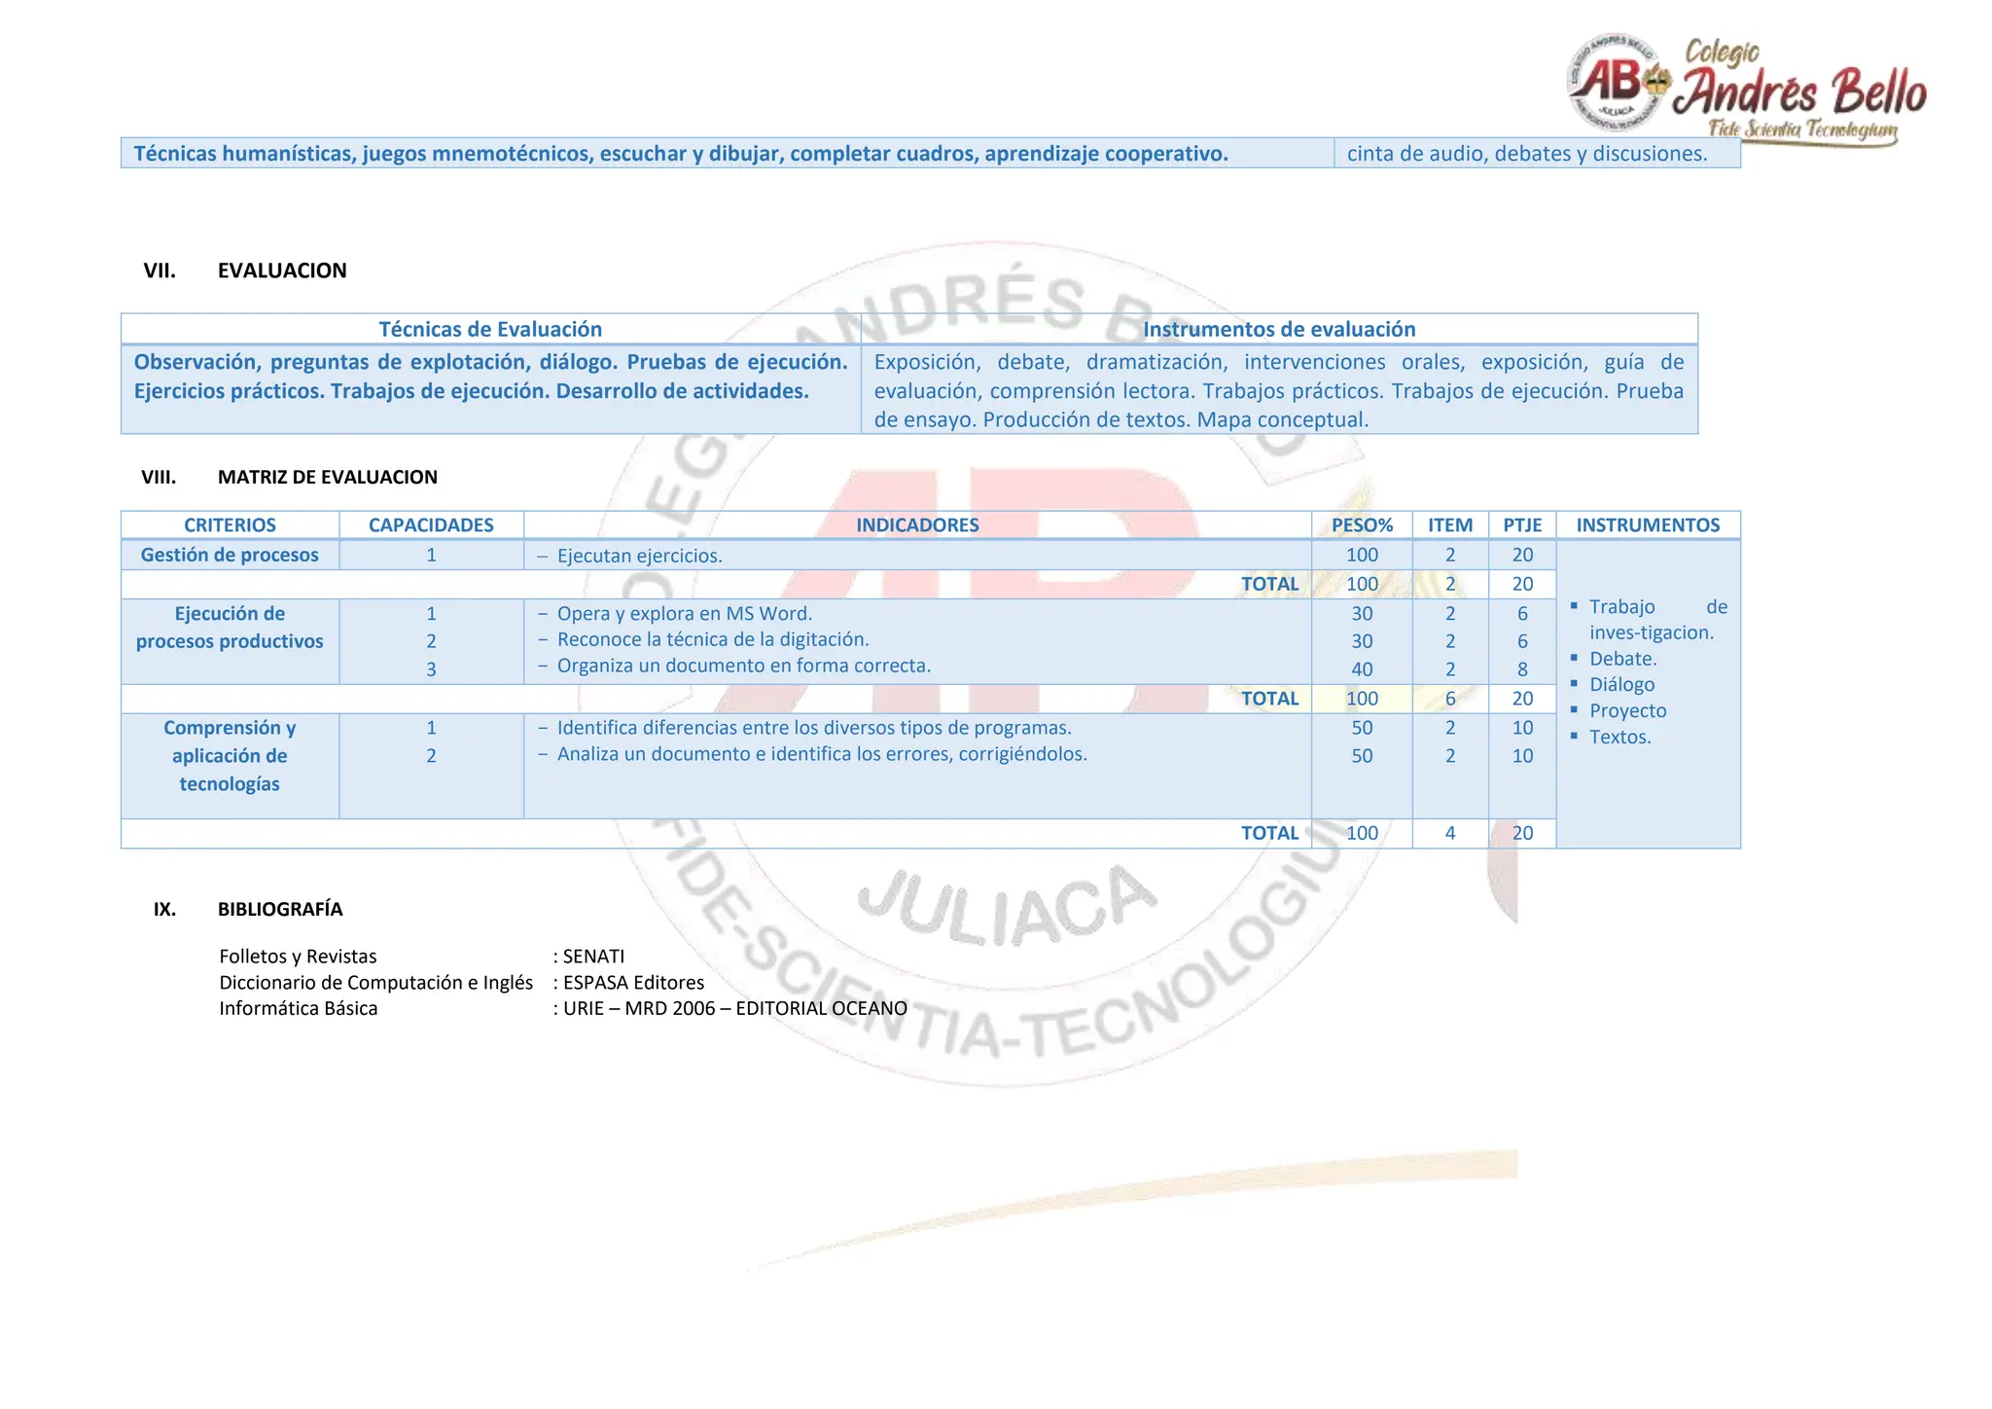Image resolution: width=1992 pixels, height=1409 pixels.
Task: Click the 'Instrumentos de evaluación' column header
Action: click(1279, 329)
